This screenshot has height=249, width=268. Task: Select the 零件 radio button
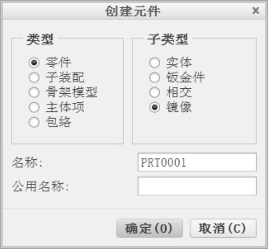pyautogui.click(x=34, y=63)
